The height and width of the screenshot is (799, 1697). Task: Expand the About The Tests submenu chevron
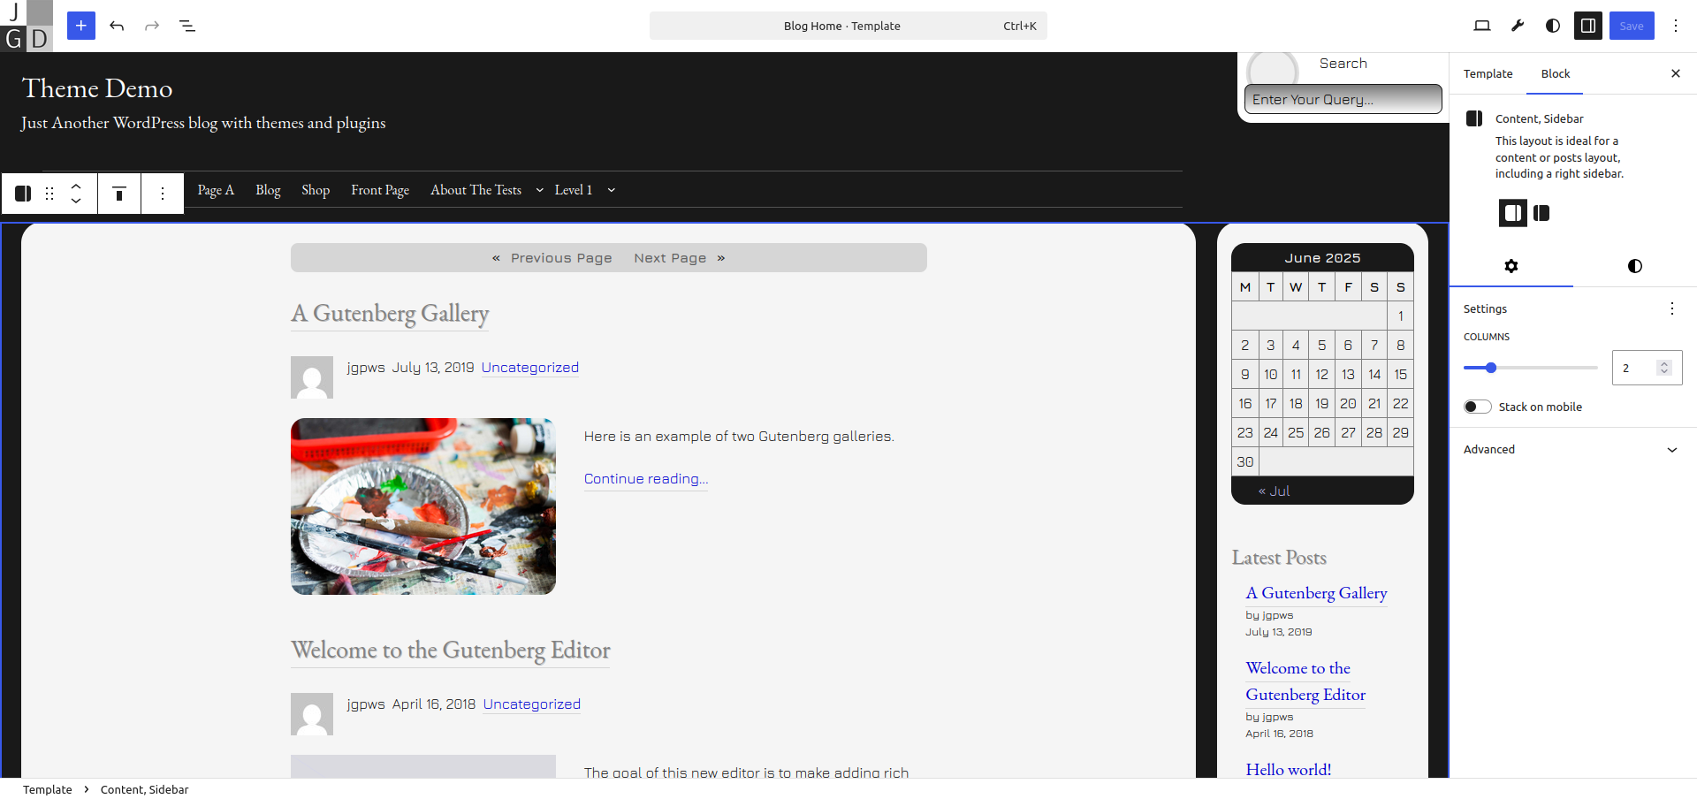tap(539, 190)
